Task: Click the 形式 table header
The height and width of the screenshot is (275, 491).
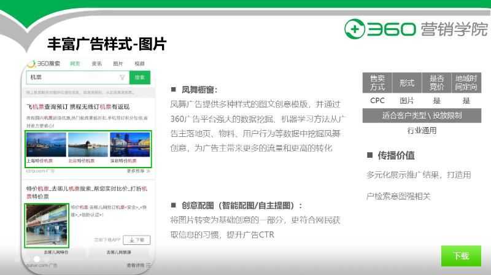Action: pos(406,83)
